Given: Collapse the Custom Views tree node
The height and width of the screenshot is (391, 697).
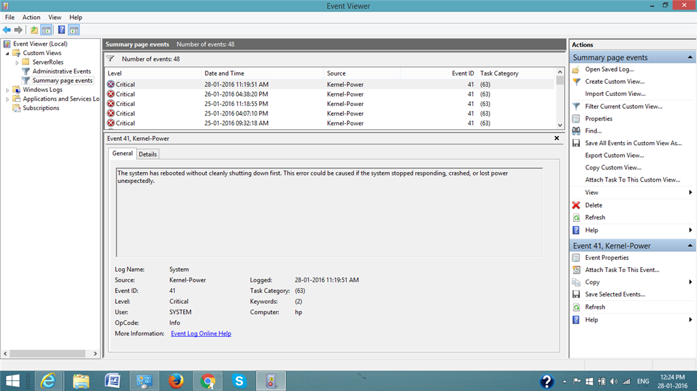Looking at the screenshot, I should (x=7, y=53).
